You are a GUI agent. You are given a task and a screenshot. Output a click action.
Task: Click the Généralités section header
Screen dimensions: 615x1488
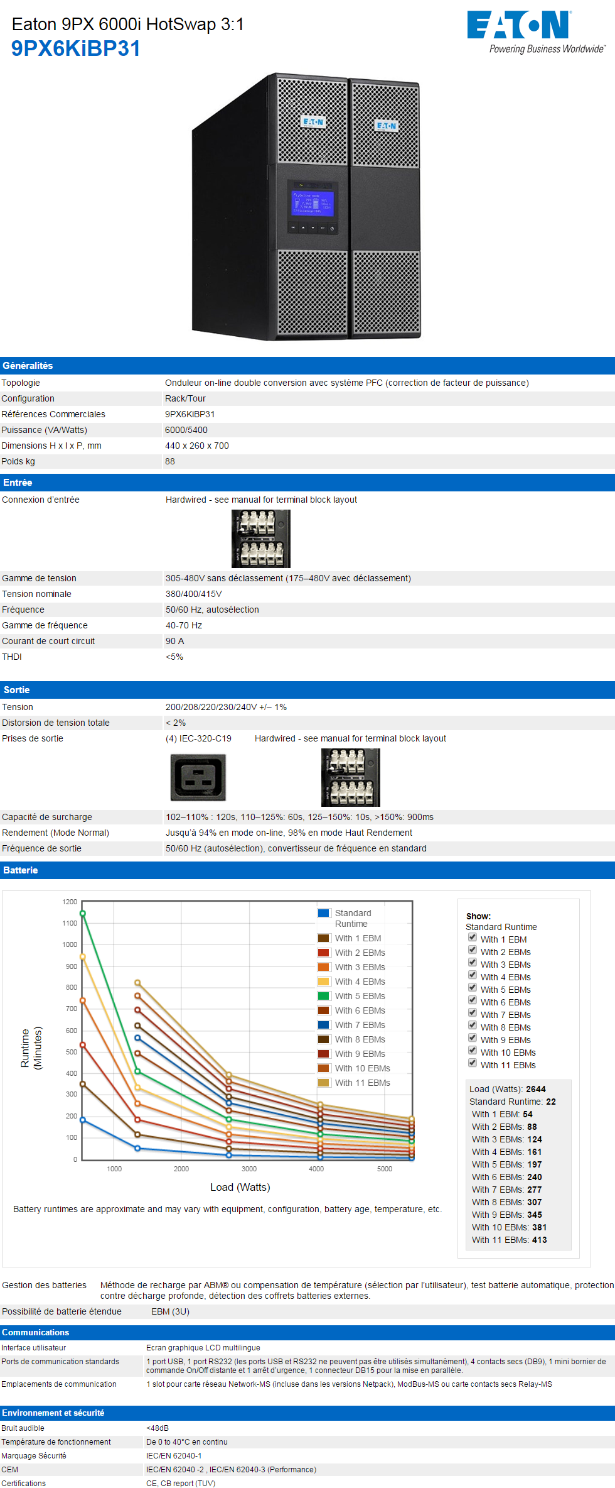[x=307, y=366]
